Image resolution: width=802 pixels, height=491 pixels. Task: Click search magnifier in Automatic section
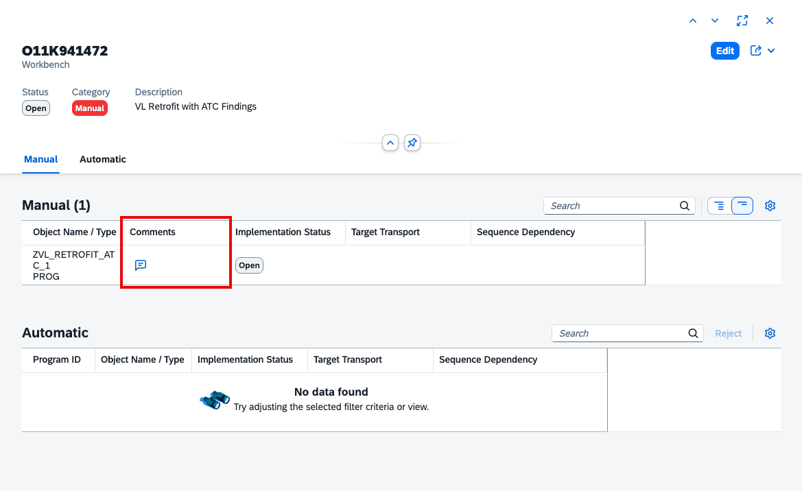(693, 333)
